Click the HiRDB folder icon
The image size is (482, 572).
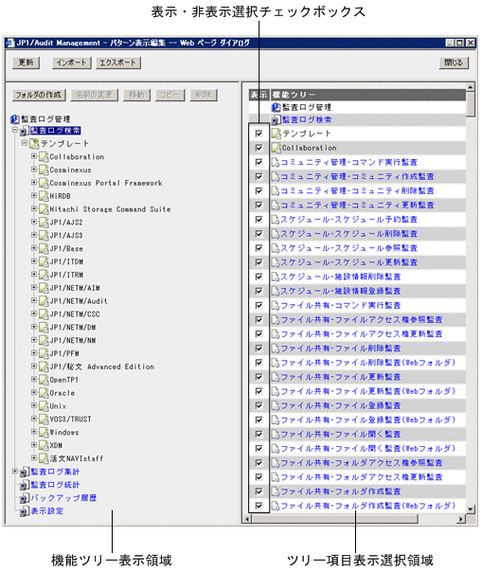[x=44, y=196]
